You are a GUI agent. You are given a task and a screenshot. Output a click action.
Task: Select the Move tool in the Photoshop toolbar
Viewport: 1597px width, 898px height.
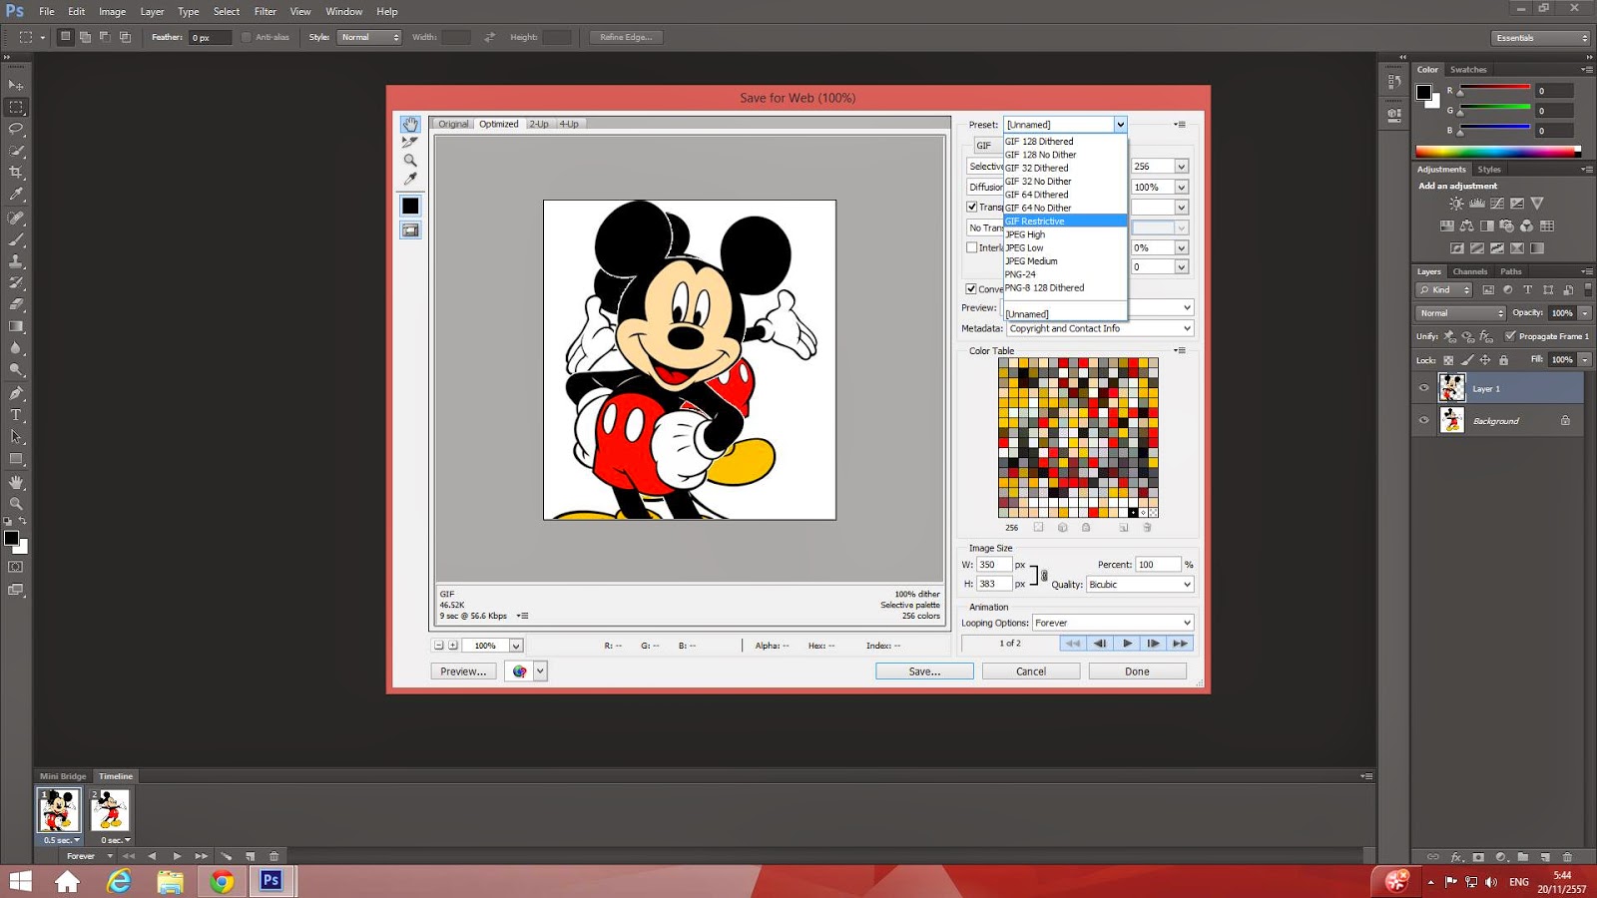pyautogui.click(x=16, y=85)
